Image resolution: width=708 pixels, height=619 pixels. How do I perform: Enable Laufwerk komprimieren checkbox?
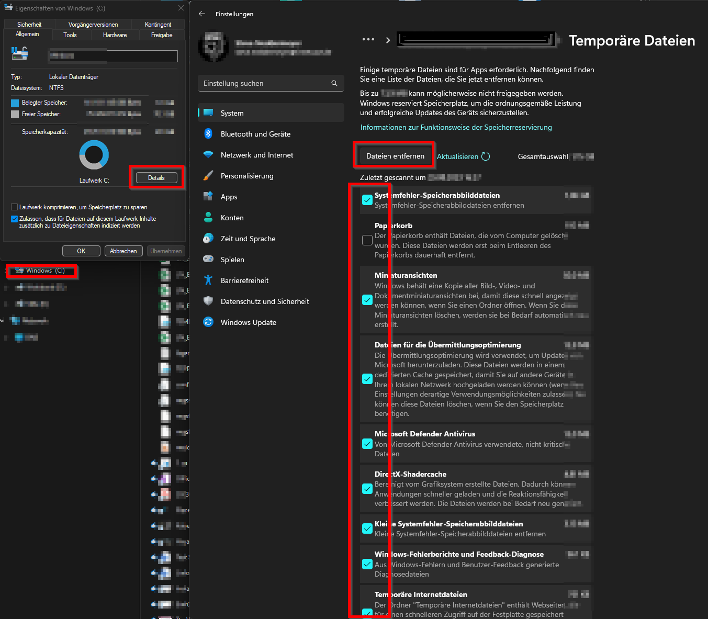tap(15, 207)
